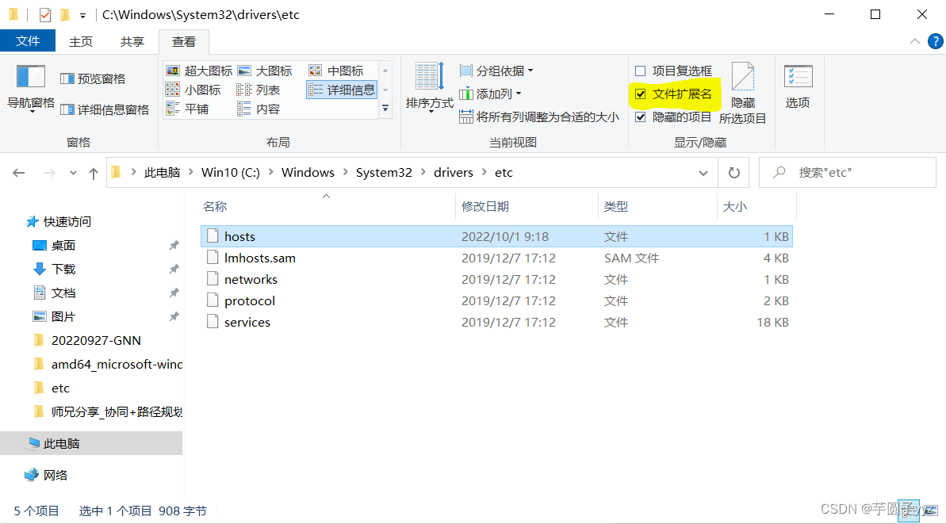Screen dimensions: 946x524
Task: Select Small icons (小图标) layout
Action: (193, 90)
